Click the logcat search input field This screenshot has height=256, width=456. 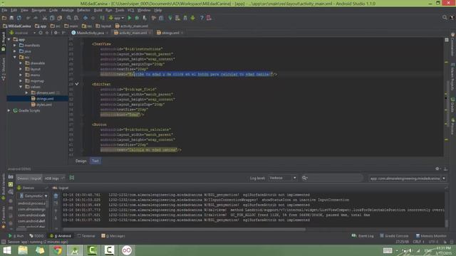(x=332, y=178)
